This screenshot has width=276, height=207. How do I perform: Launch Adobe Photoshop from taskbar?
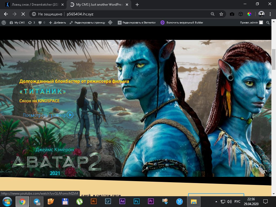click(x=136, y=201)
